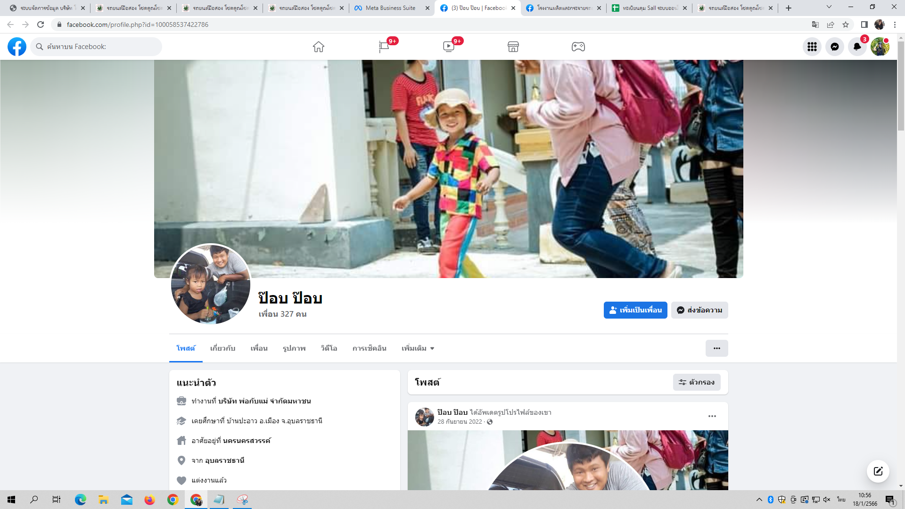Click the new message compose icon
This screenshot has width=905, height=509.
click(x=878, y=471)
